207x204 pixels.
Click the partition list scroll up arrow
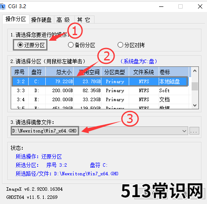click(x=195, y=71)
